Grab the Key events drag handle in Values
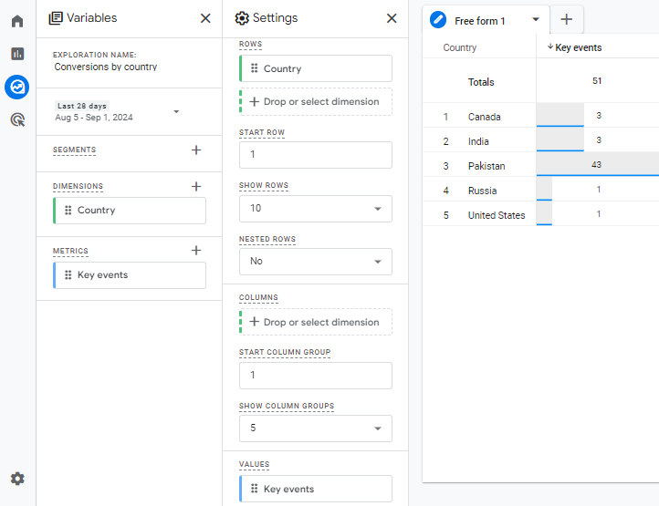 (254, 489)
